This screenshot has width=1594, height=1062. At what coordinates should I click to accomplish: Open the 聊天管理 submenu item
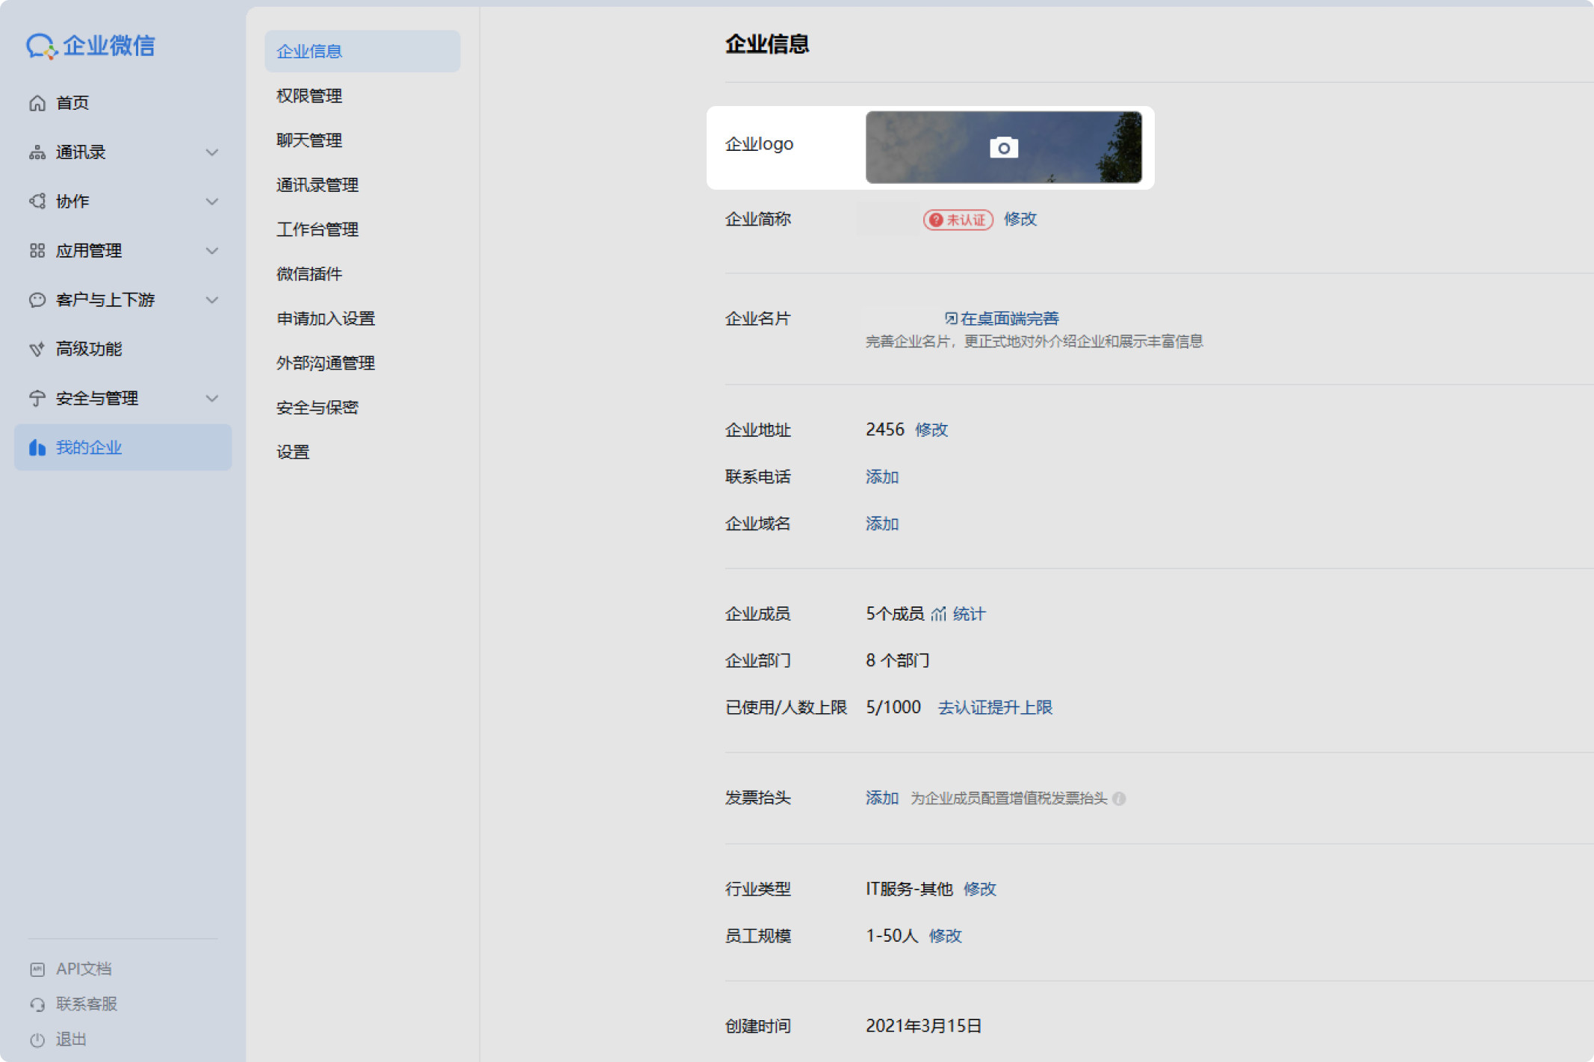pyautogui.click(x=309, y=140)
